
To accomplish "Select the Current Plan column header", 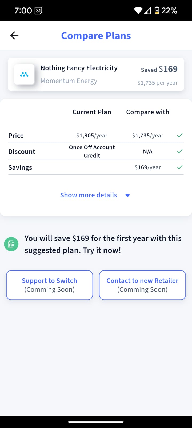I will pyautogui.click(x=92, y=112).
